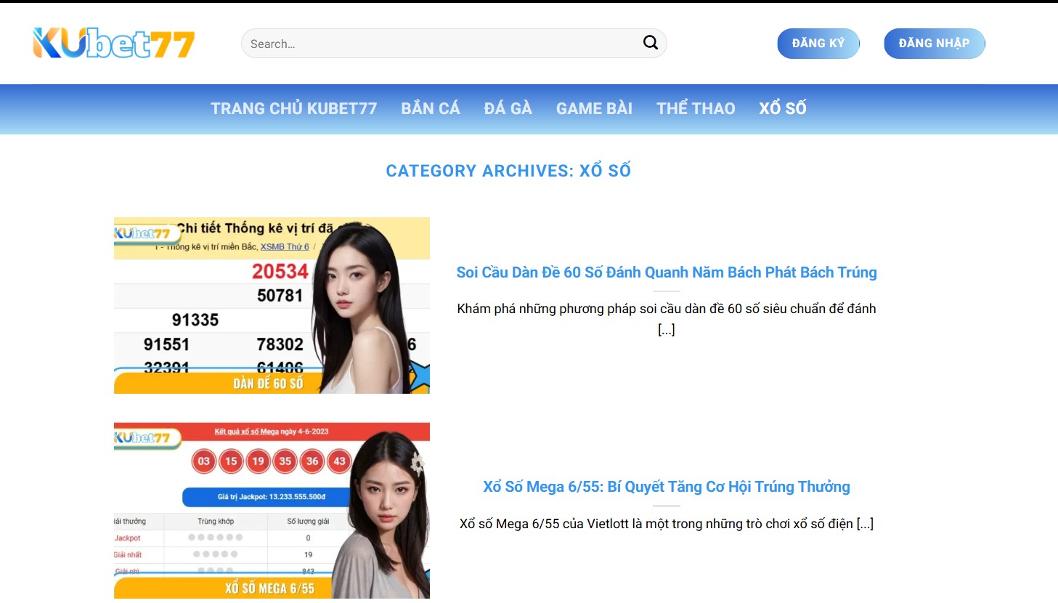1058x603 pixels.
Task: Click inside the Search text field
Action: pyautogui.click(x=436, y=44)
